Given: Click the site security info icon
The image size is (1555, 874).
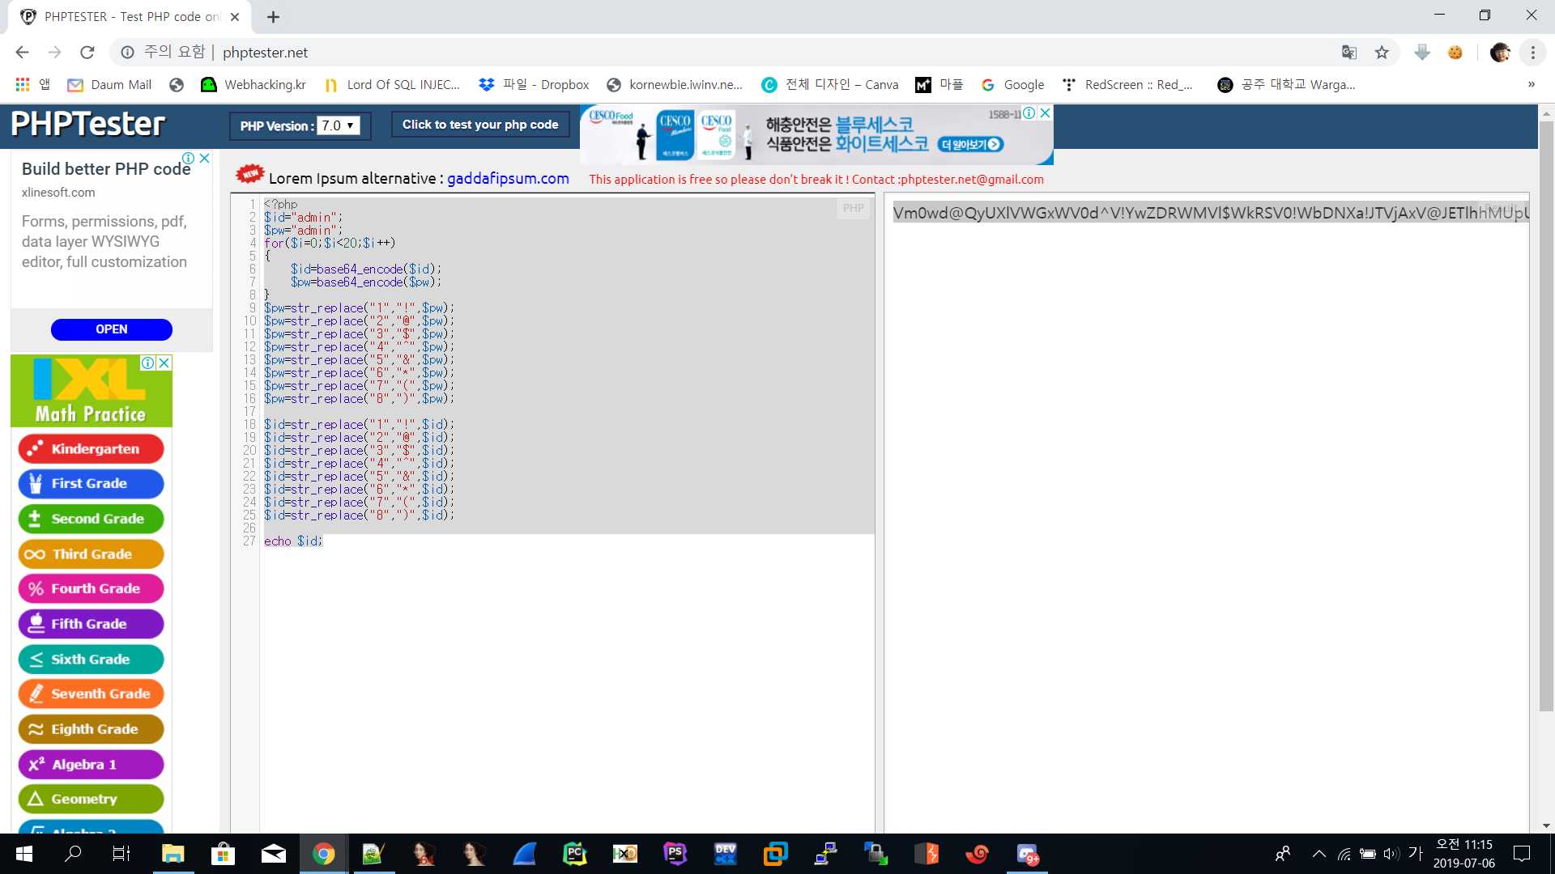Looking at the screenshot, I should click(x=127, y=53).
